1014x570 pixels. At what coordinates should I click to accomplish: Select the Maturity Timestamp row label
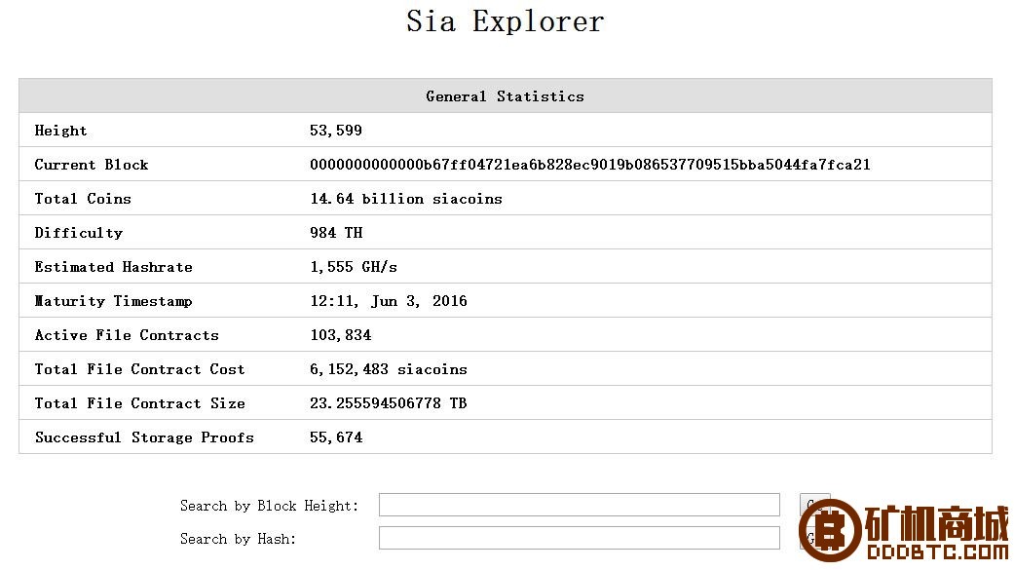coord(113,301)
